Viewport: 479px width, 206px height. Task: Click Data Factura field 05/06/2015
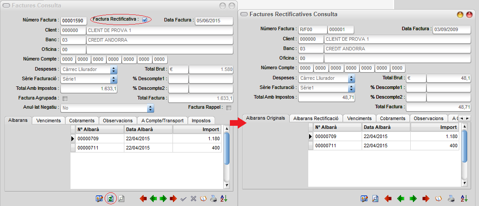(x=214, y=21)
